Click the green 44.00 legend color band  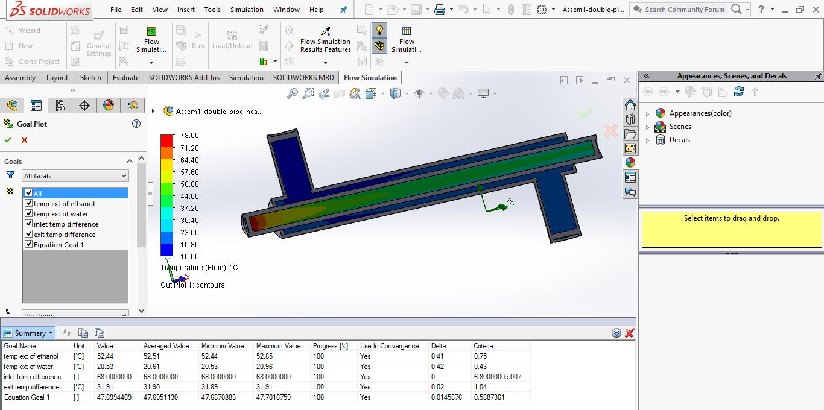pyautogui.click(x=167, y=189)
